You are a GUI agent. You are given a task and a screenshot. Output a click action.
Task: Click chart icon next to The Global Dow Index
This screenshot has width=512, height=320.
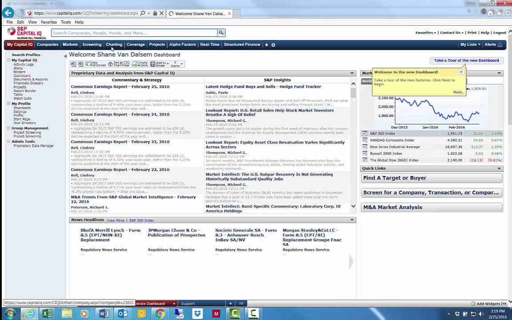click(365, 160)
